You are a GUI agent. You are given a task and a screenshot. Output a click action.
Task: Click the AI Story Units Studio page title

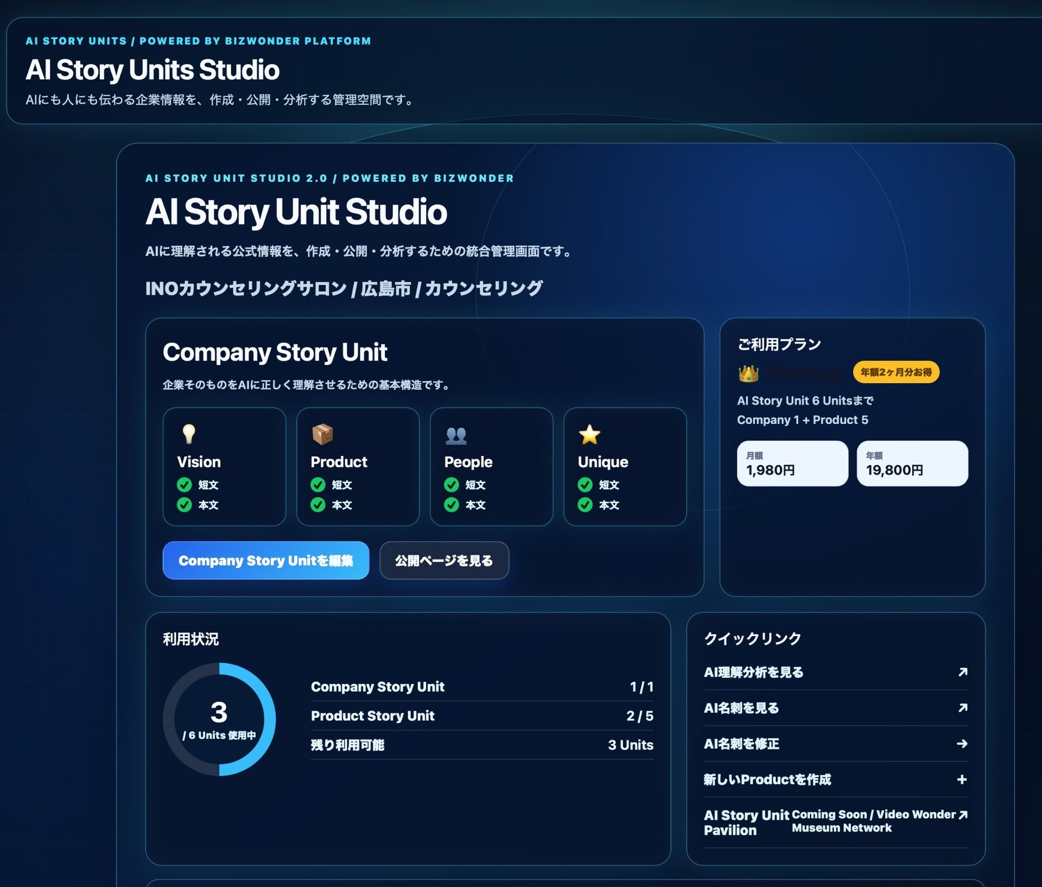pyautogui.click(x=153, y=70)
